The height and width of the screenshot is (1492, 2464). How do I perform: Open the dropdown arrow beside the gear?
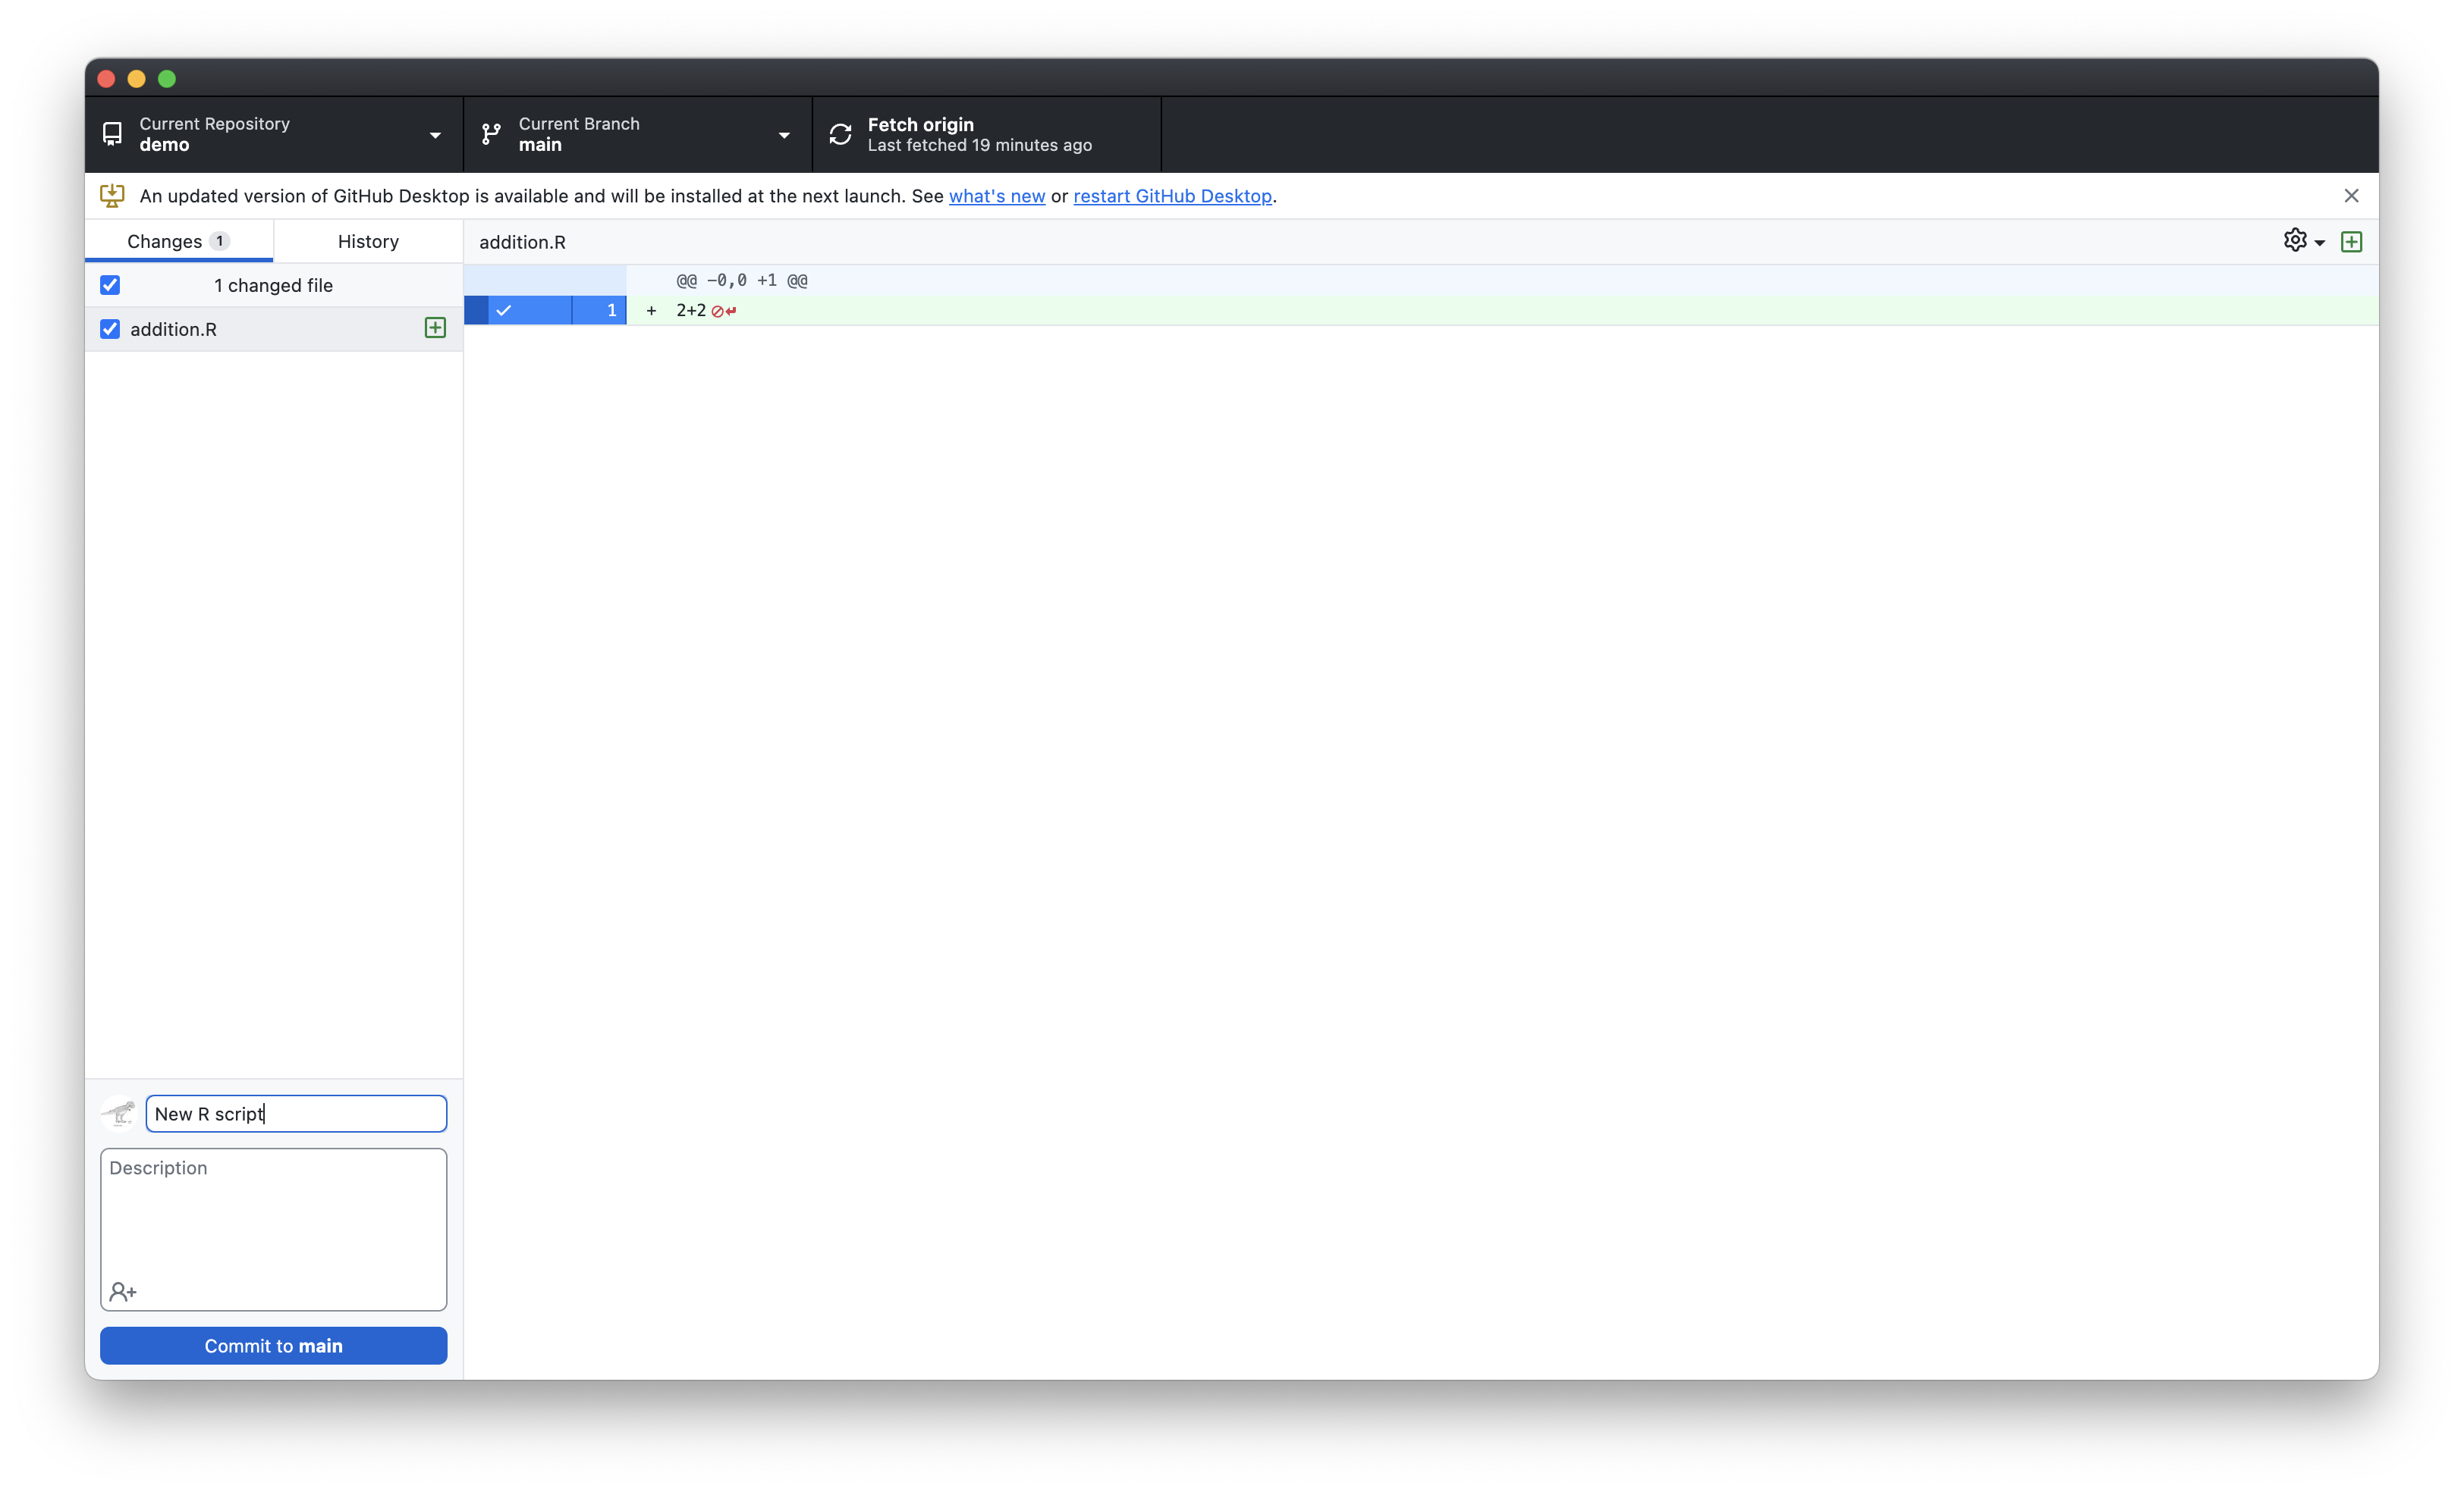2320,243
